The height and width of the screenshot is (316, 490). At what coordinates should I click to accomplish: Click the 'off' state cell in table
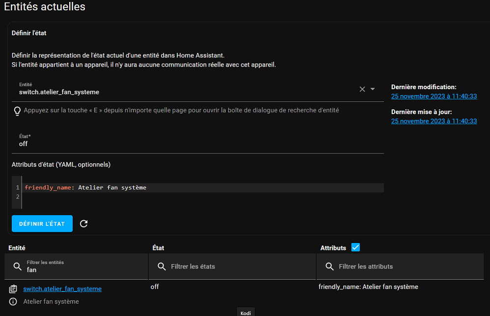pyautogui.click(x=155, y=287)
